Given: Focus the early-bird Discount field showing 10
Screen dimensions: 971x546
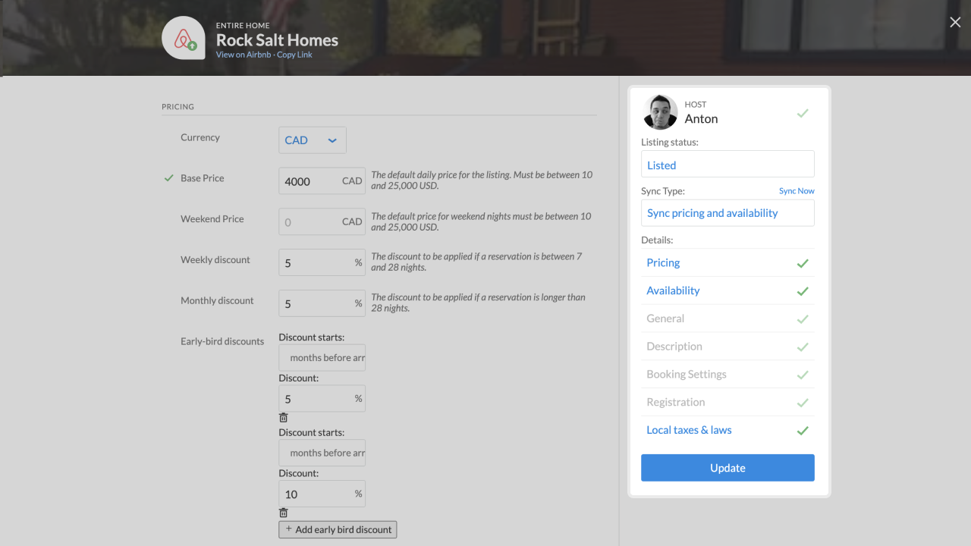Looking at the screenshot, I should 322,494.
